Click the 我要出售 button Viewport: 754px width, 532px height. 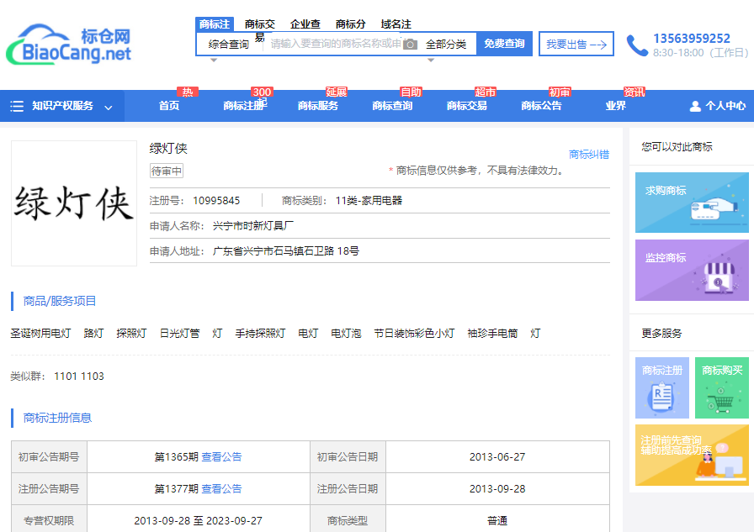(x=576, y=45)
